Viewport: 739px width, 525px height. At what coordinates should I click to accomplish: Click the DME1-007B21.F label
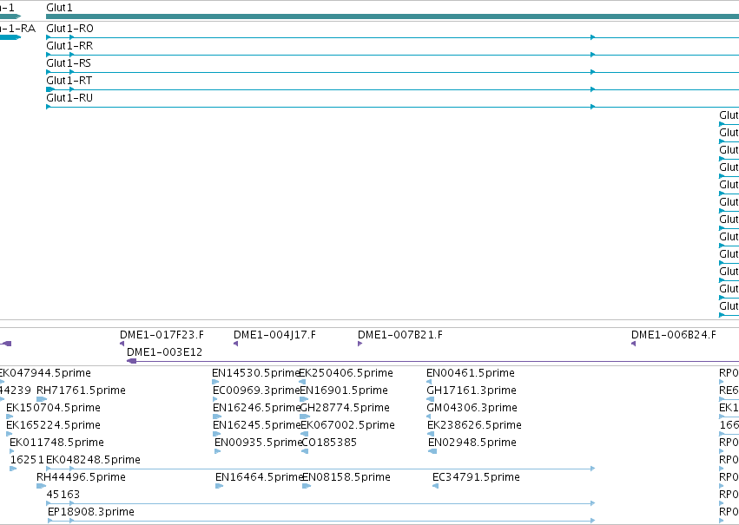coord(400,335)
